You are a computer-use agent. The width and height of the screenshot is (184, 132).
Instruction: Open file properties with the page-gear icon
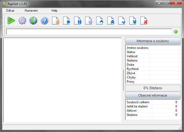coord(89,21)
